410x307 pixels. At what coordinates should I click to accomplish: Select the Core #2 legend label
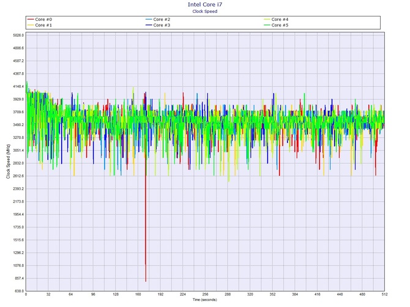coord(162,20)
